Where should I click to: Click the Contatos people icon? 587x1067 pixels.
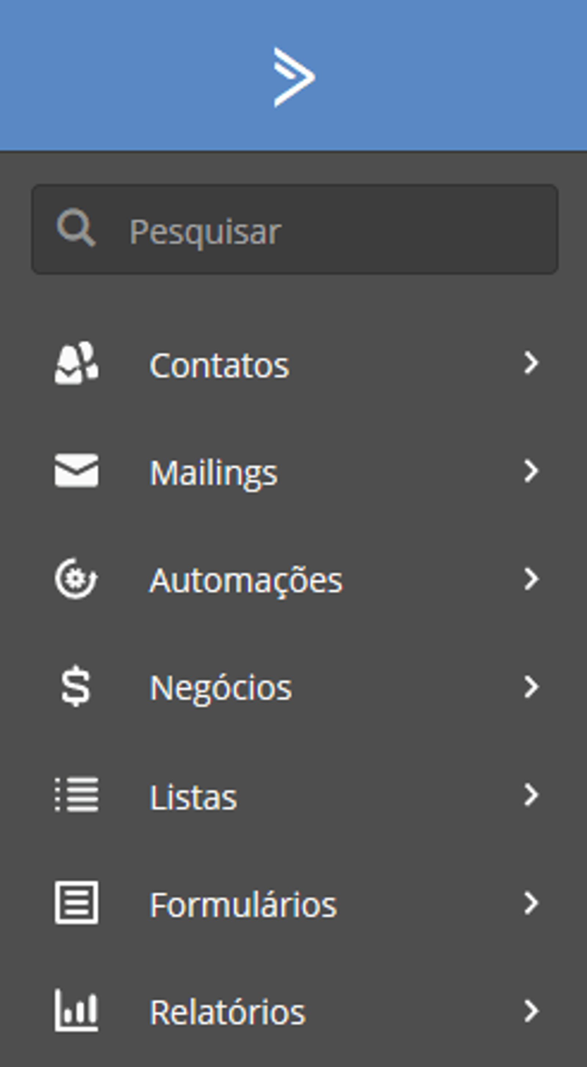click(x=77, y=363)
